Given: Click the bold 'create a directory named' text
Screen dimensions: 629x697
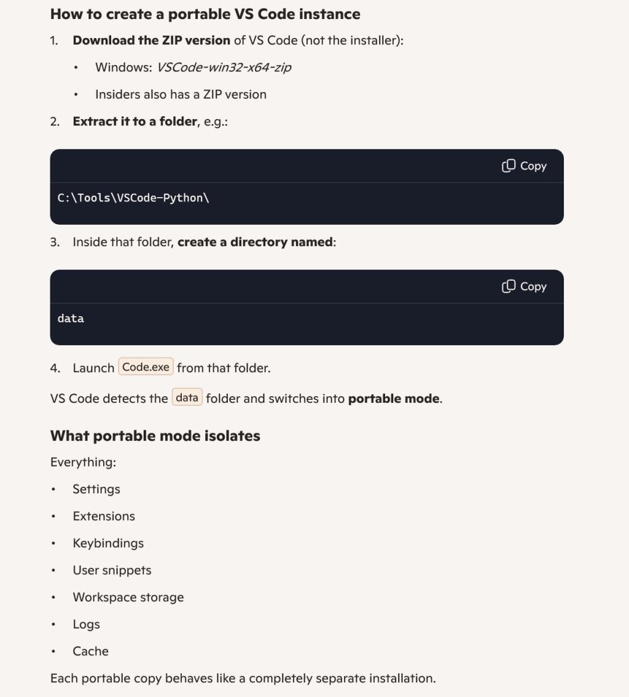Looking at the screenshot, I should [x=255, y=242].
